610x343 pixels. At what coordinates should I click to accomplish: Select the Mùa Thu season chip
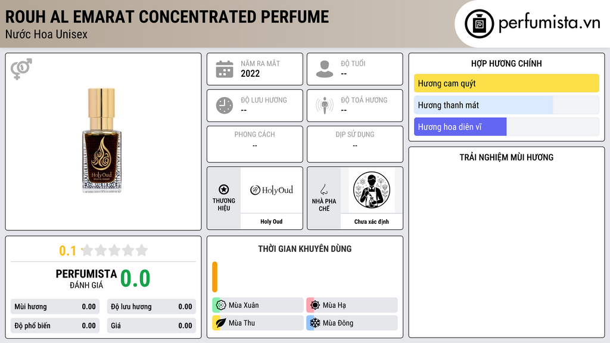(x=258, y=323)
